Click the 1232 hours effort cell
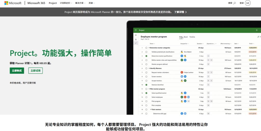Viewport: 261px width, 131px height. 227,89
